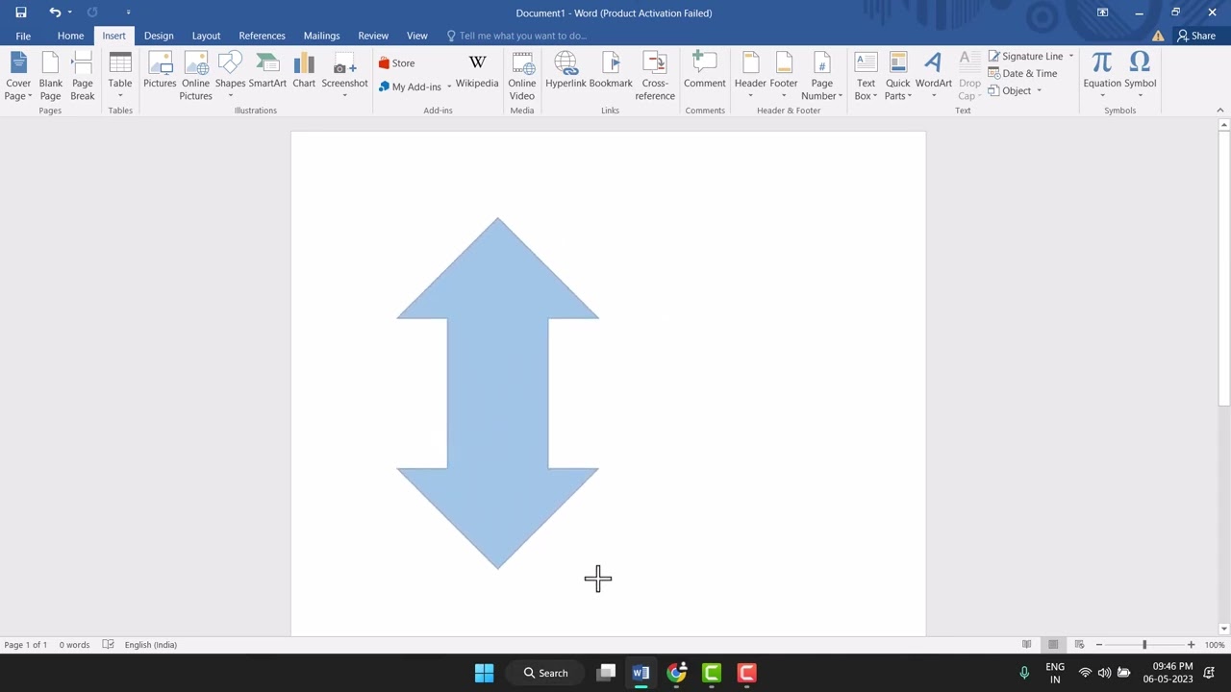The width and height of the screenshot is (1231, 692).
Task: Select the blue up-down arrow shape
Action: (497, 393)
